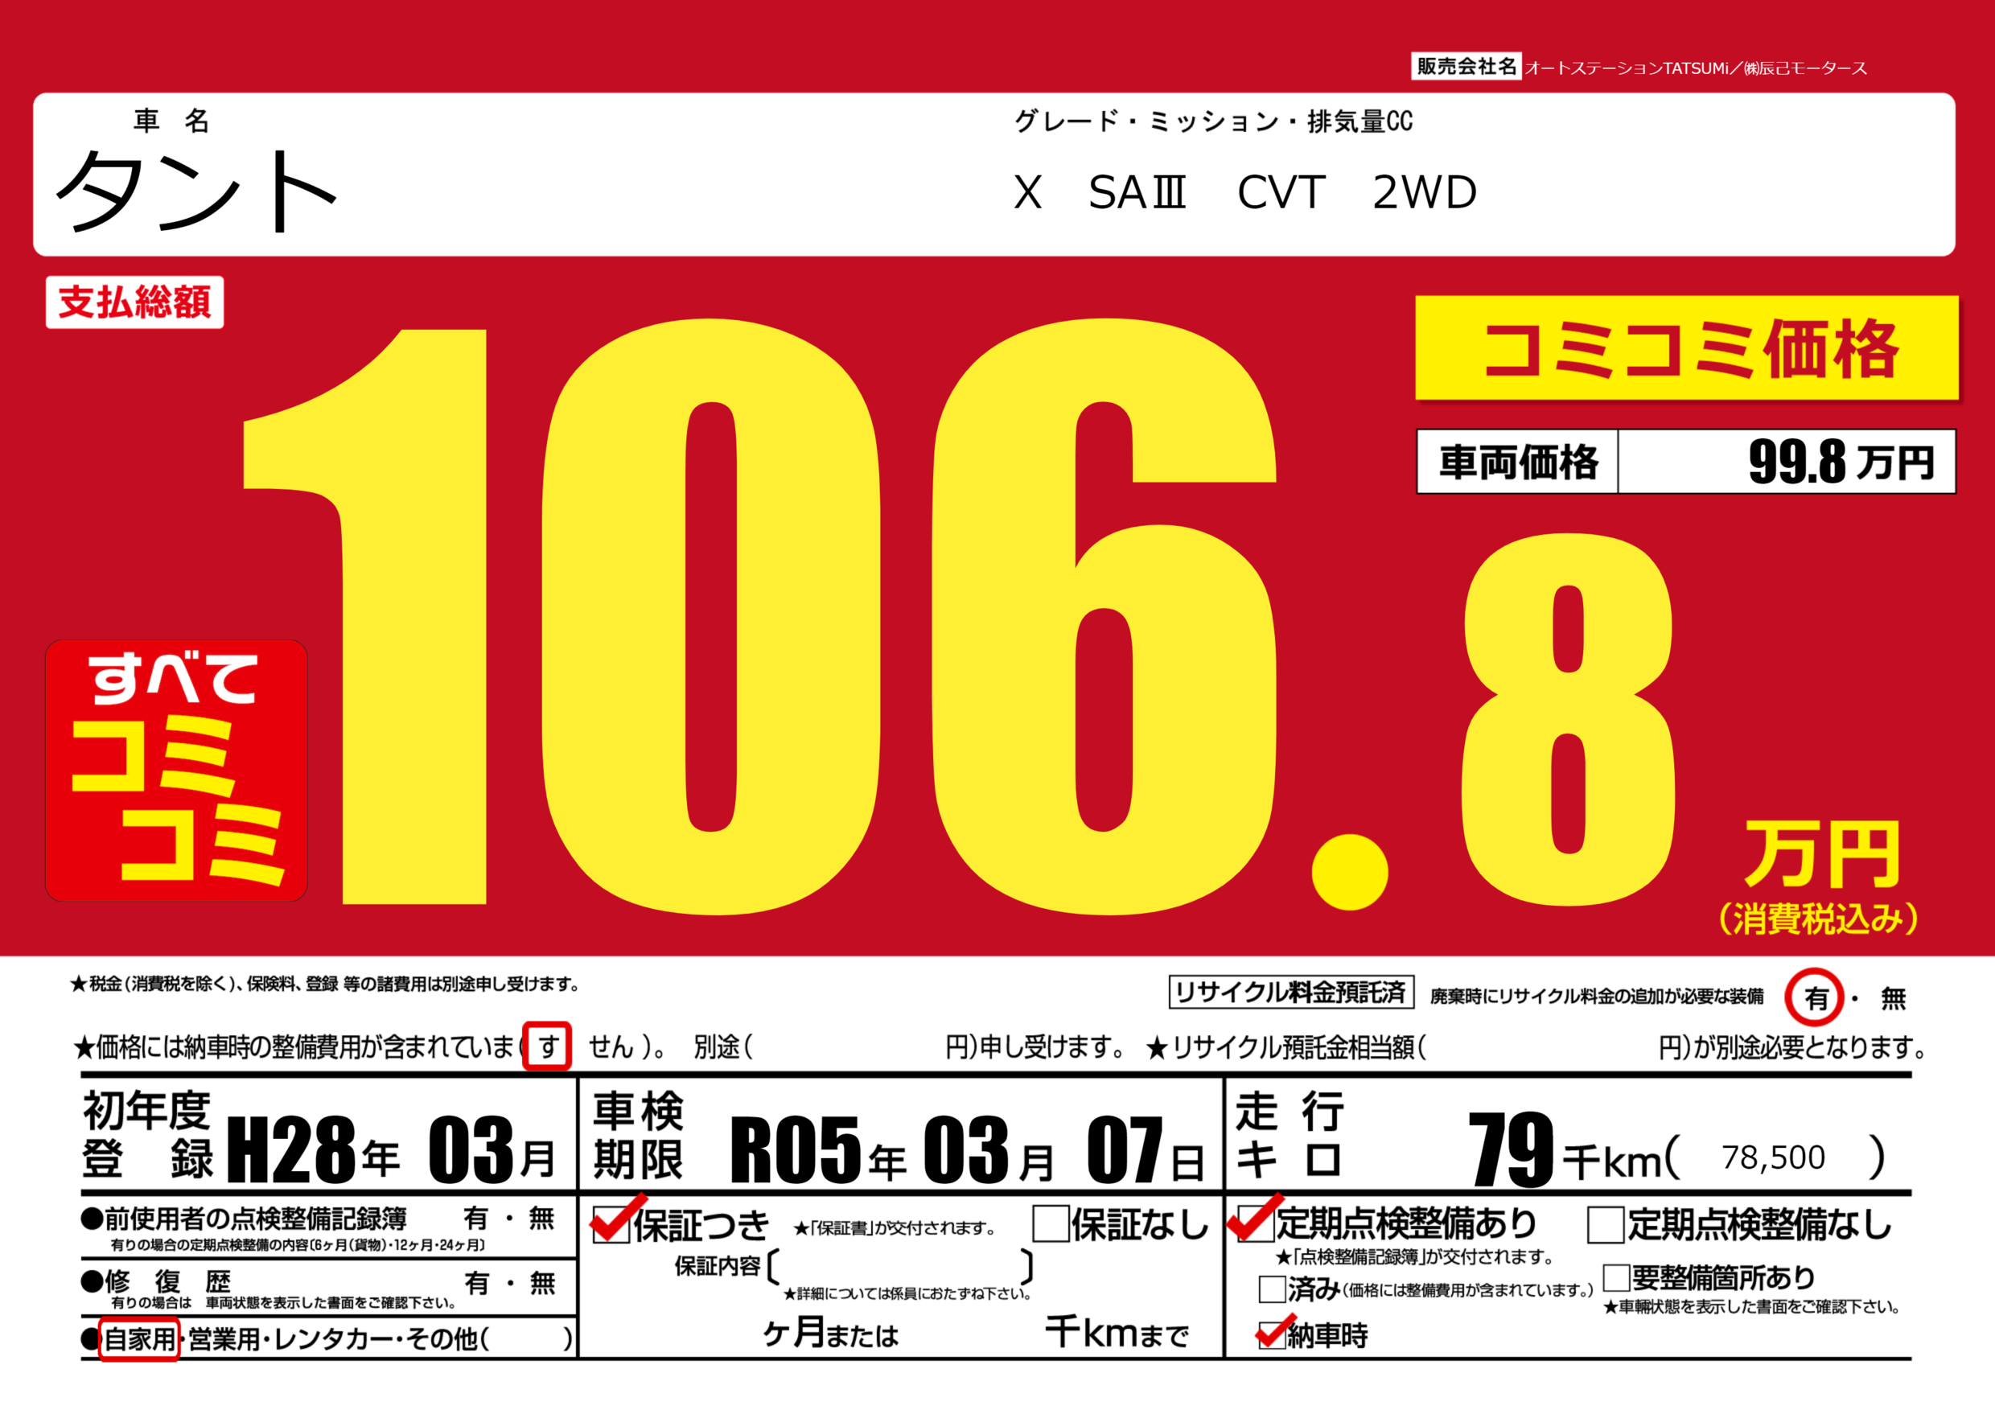Check the 済み checkbox

[1272, 1289]
